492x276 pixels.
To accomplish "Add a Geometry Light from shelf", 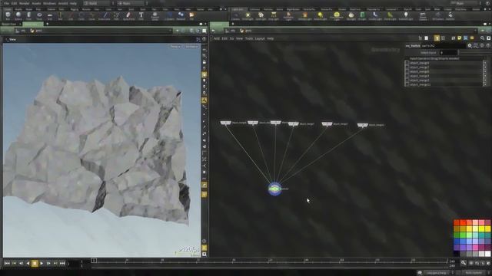I will tap(288, 16).
